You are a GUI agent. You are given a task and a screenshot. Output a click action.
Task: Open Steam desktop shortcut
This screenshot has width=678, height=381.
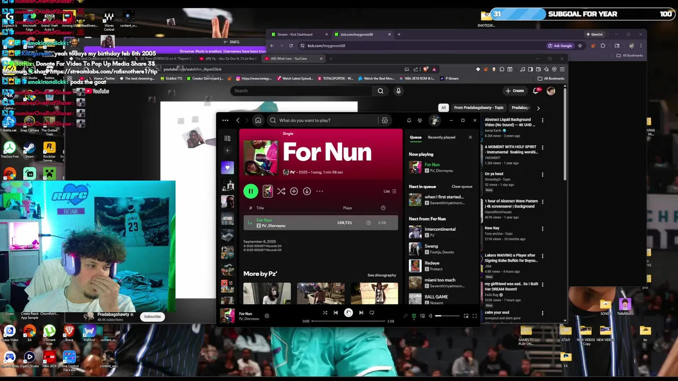tap(30, 150)
